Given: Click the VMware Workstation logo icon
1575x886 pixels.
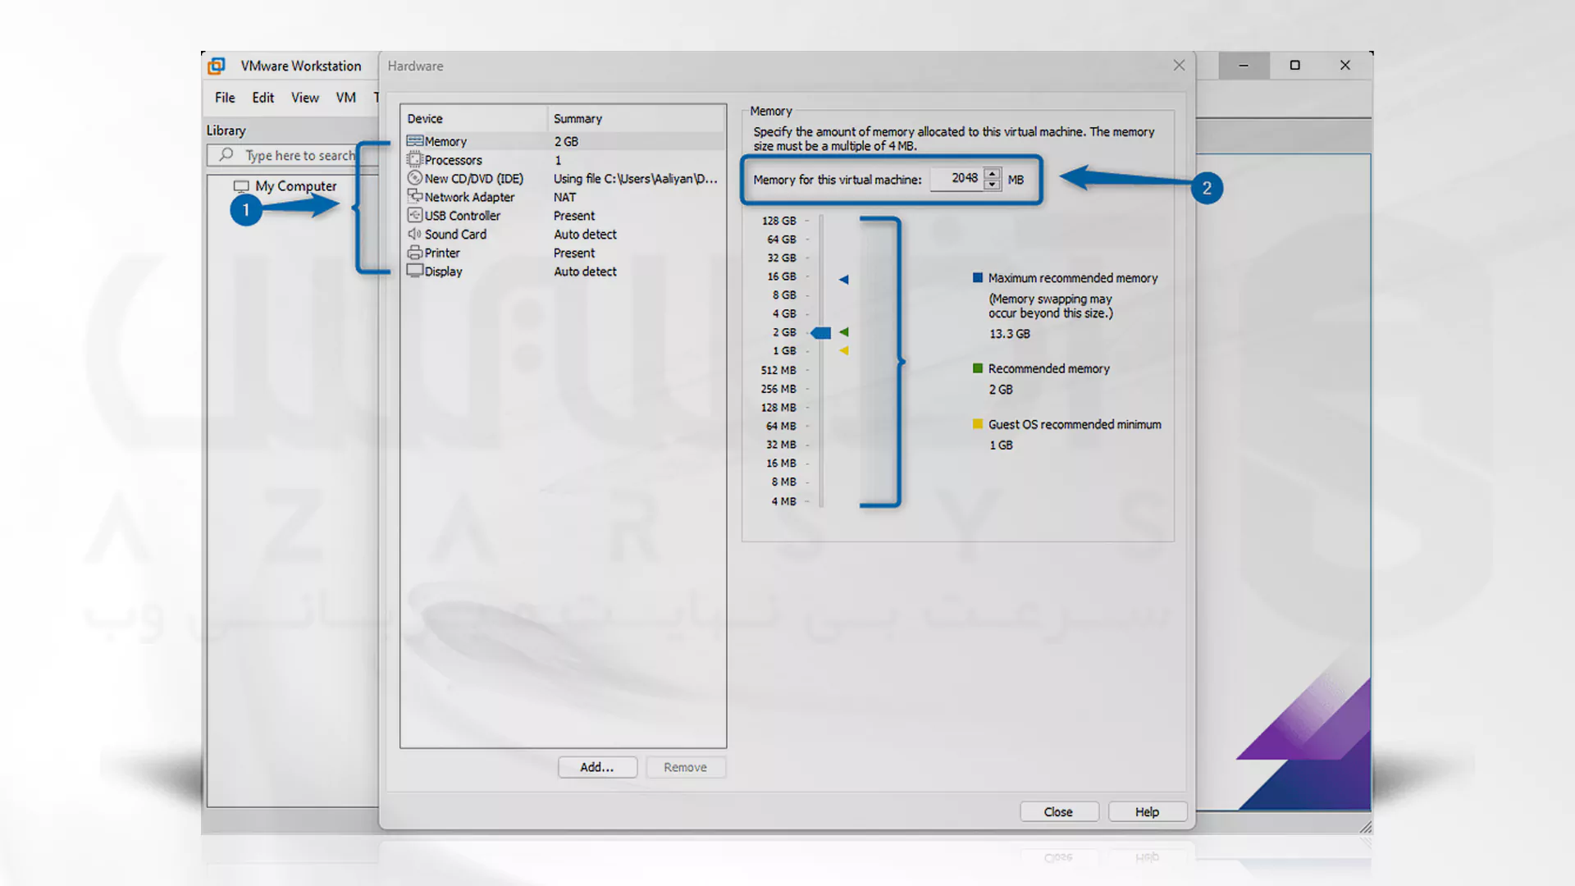Looking at the screenshot, I should tap(217, 66).
